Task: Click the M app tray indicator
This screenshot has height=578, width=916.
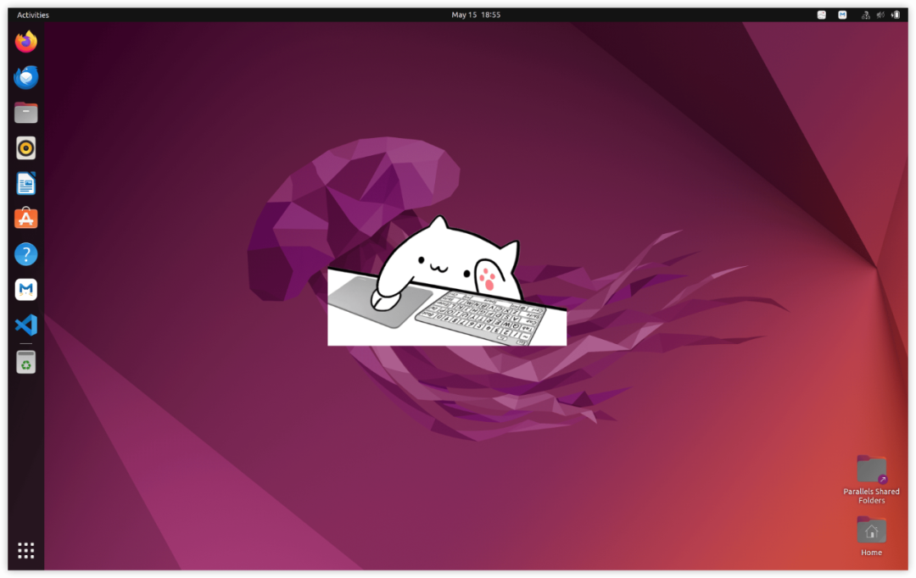Action: coord(842,14)
